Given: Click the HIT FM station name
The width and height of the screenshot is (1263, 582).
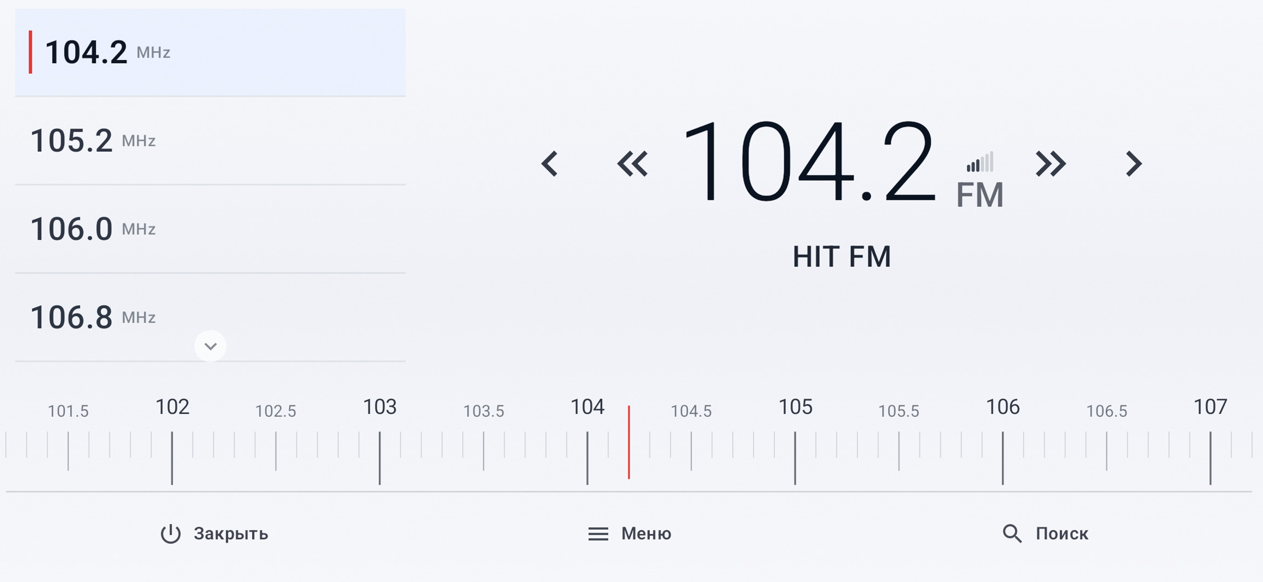Looking at the screenshot, I should click(x=841, y=257).
